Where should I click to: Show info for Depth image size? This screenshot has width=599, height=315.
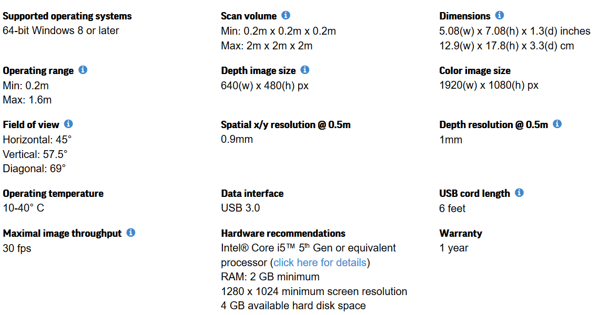(x=304, y=70)
